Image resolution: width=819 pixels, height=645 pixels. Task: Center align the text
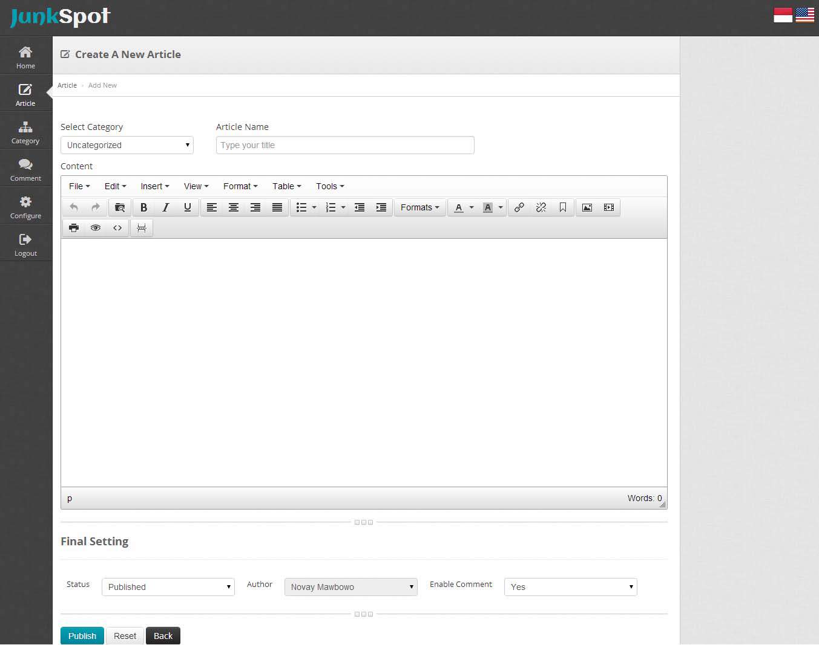pos(234,207)
